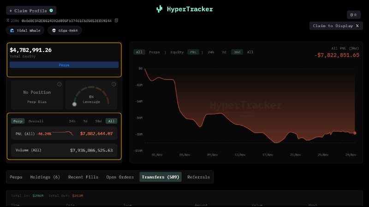Open the Referrals tab
This screenshot has height=207, width=369.
(x=199, y=177)
